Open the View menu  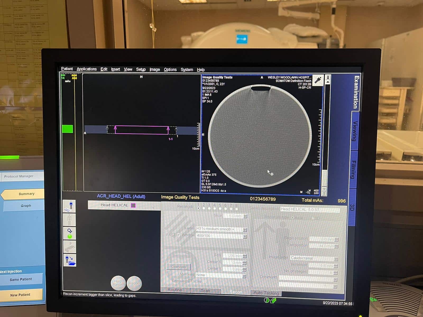point(128,69)
